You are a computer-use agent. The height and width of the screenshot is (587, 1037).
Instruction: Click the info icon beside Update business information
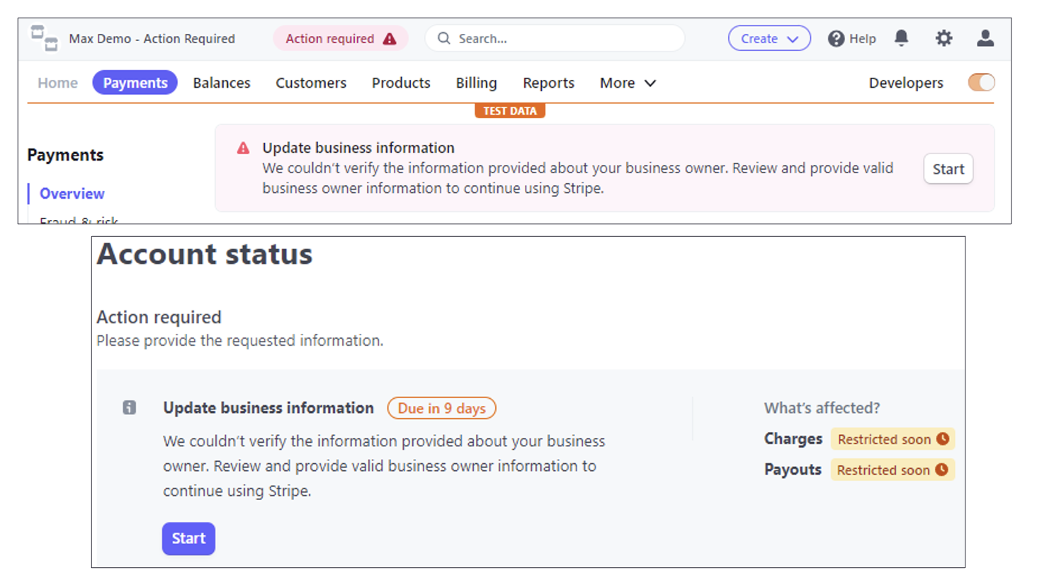[x=129, y=407]
